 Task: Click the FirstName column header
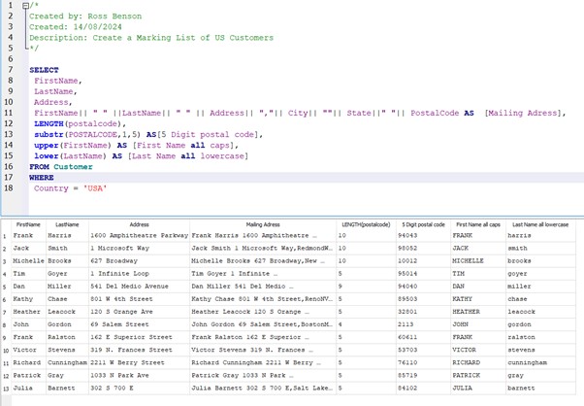[x=28, y=223]
